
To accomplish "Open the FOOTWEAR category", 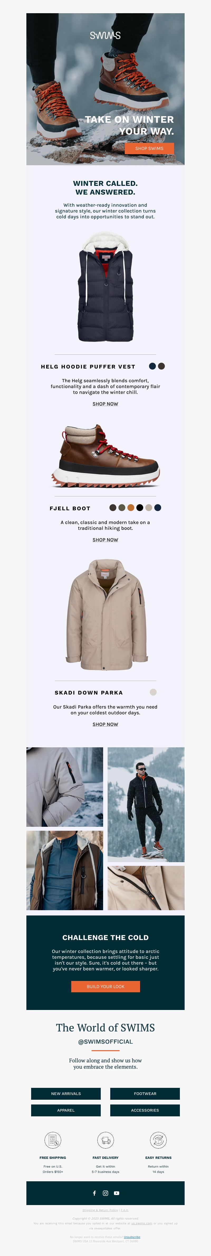I will (145, 1094).
